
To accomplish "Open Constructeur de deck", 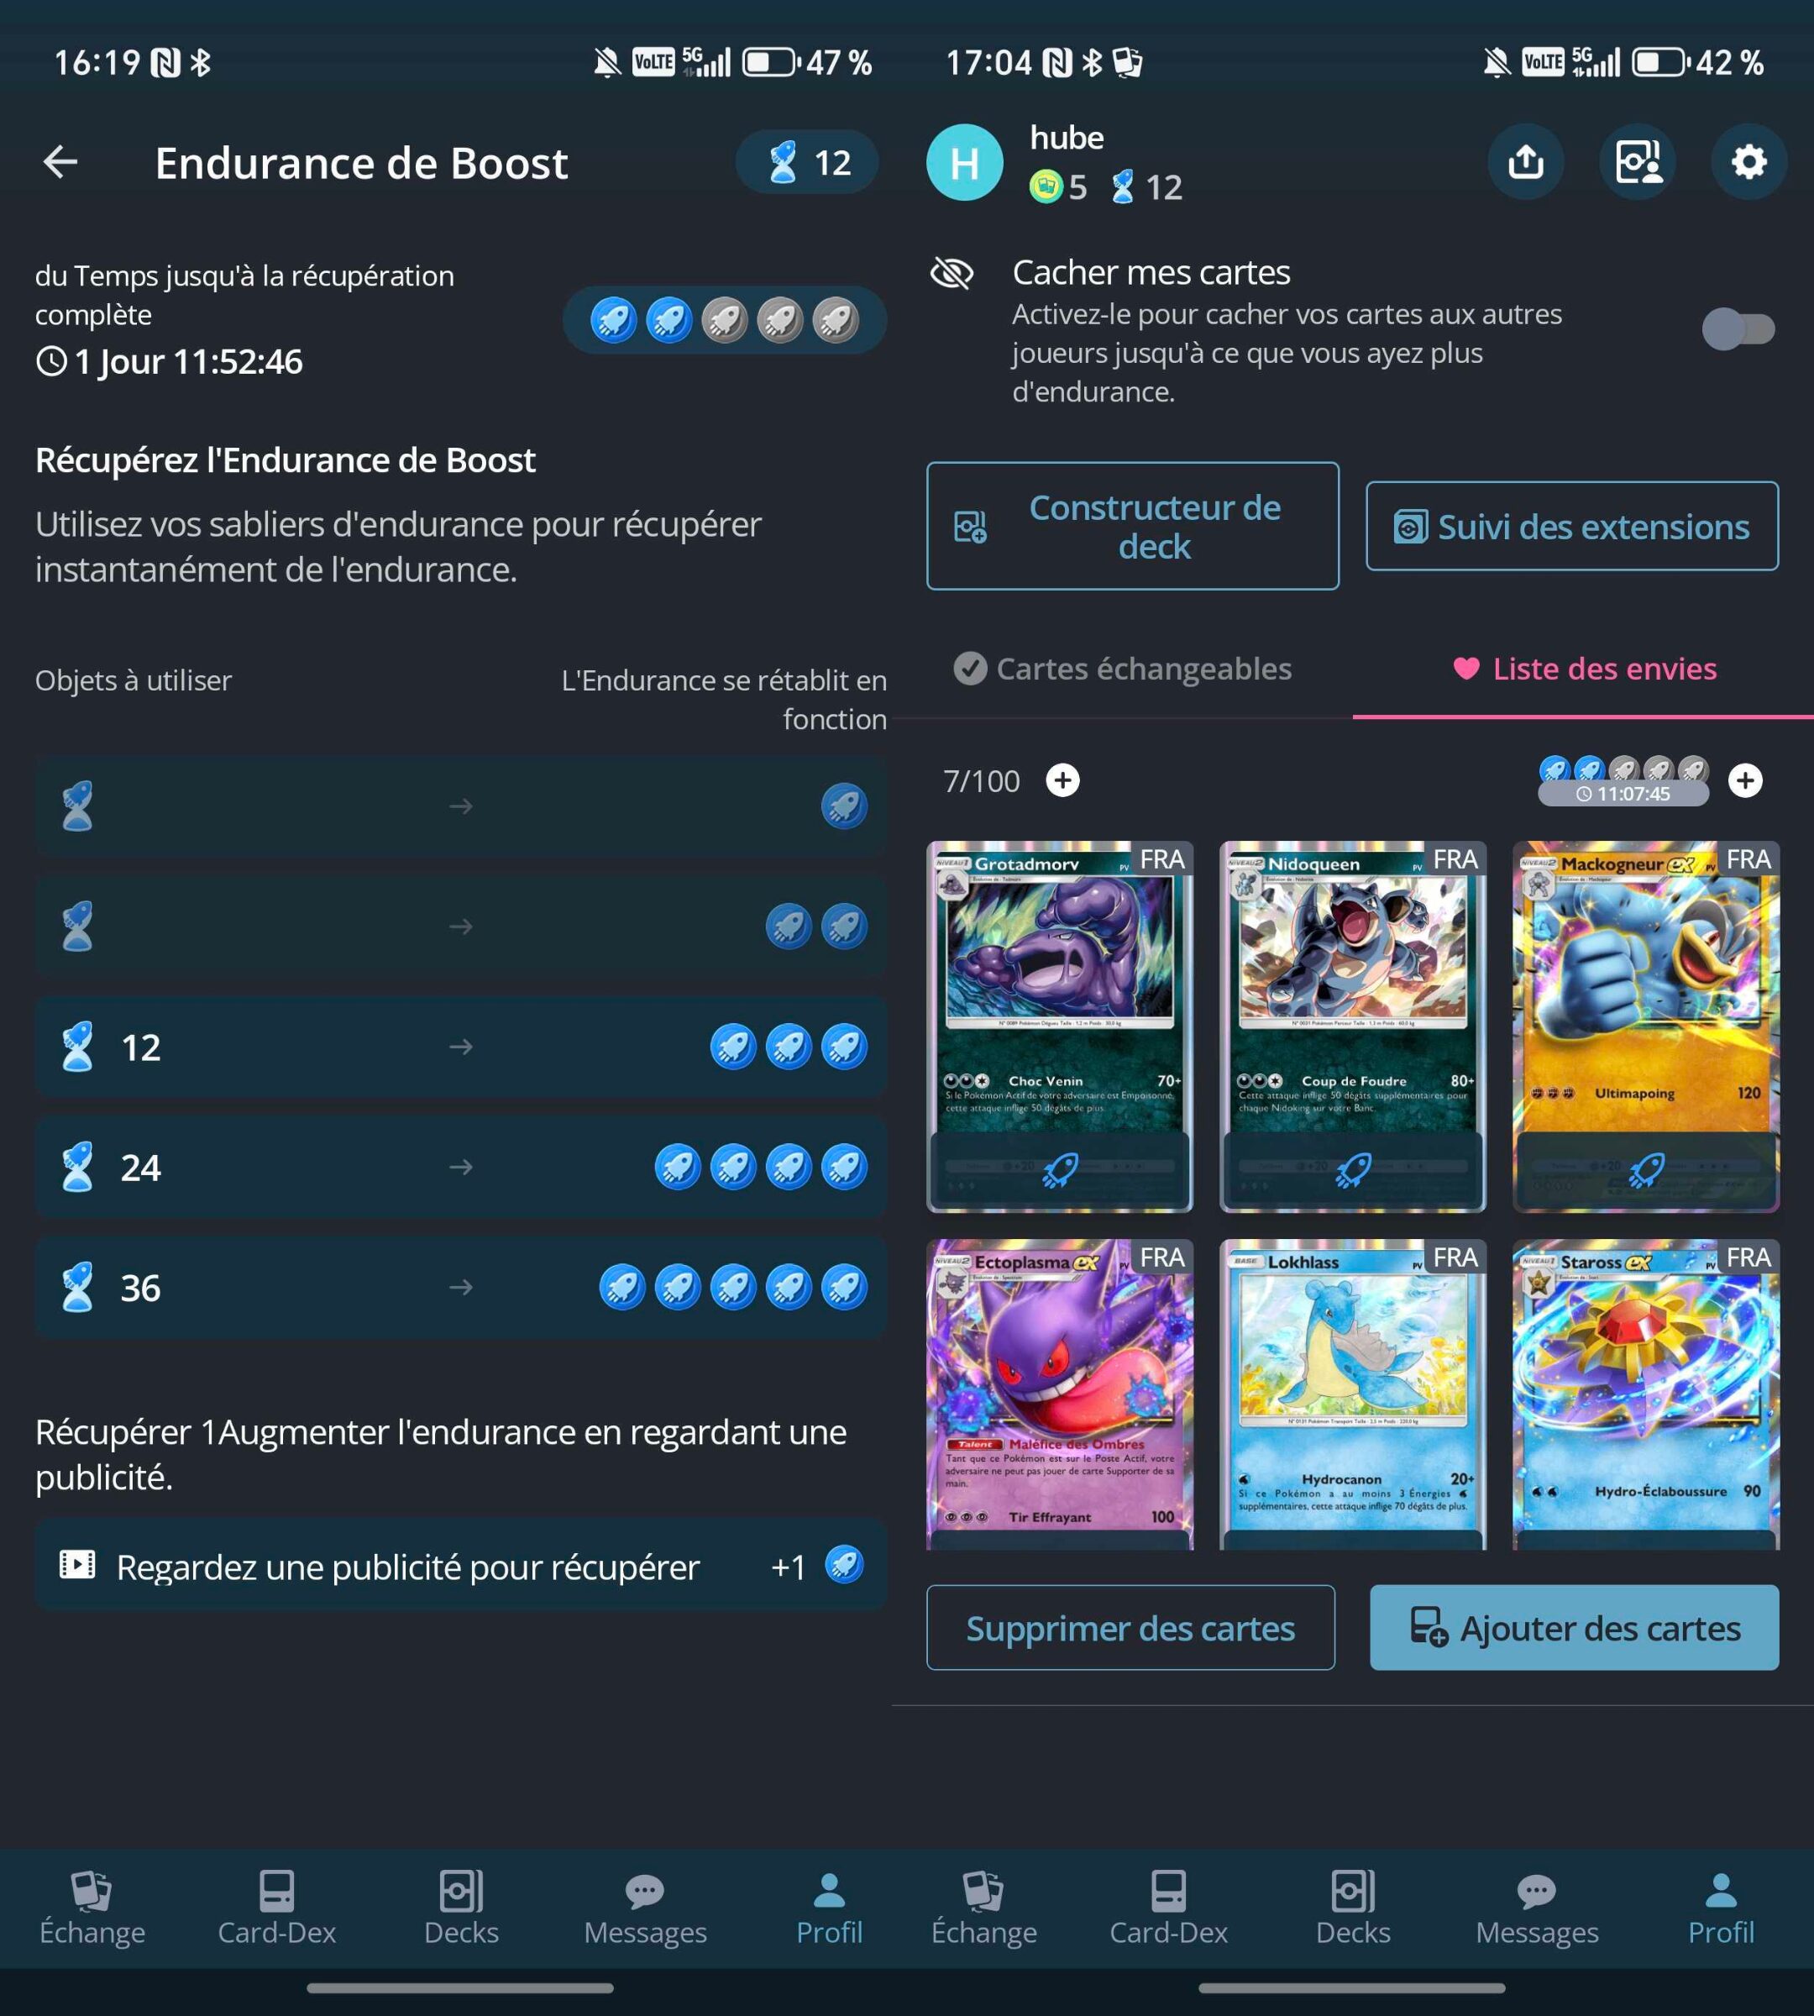I will tap(1132, 526).
